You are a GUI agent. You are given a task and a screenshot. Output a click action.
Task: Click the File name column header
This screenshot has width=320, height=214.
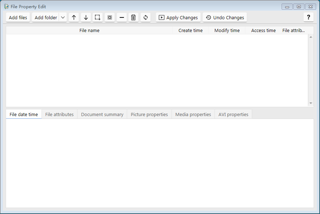pyautogui.click(x=89, y=30)
